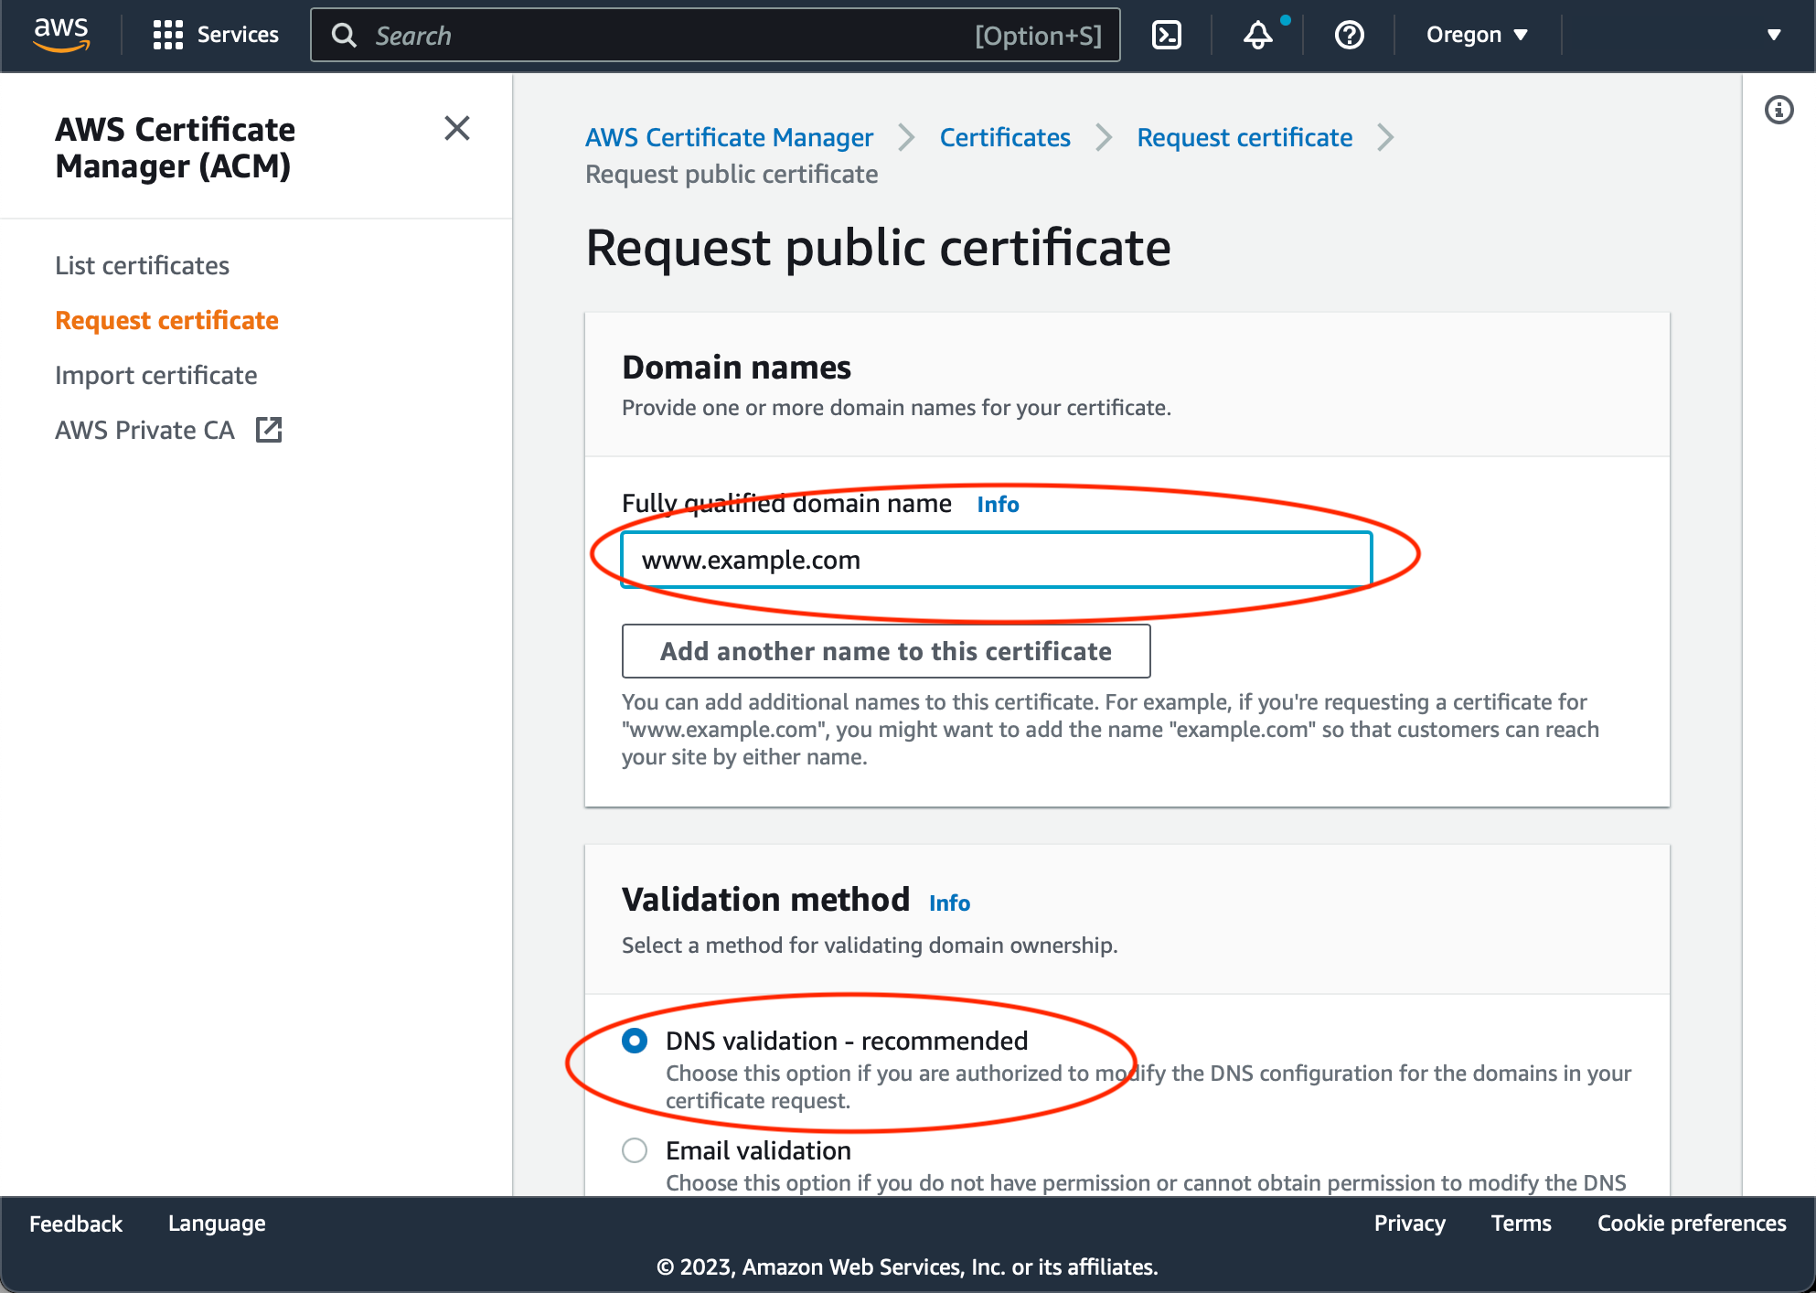Open Language selector in footer
The width and height of the screenshot is (1816, 1293).
pyautogui.click(x=217, y=1224)
